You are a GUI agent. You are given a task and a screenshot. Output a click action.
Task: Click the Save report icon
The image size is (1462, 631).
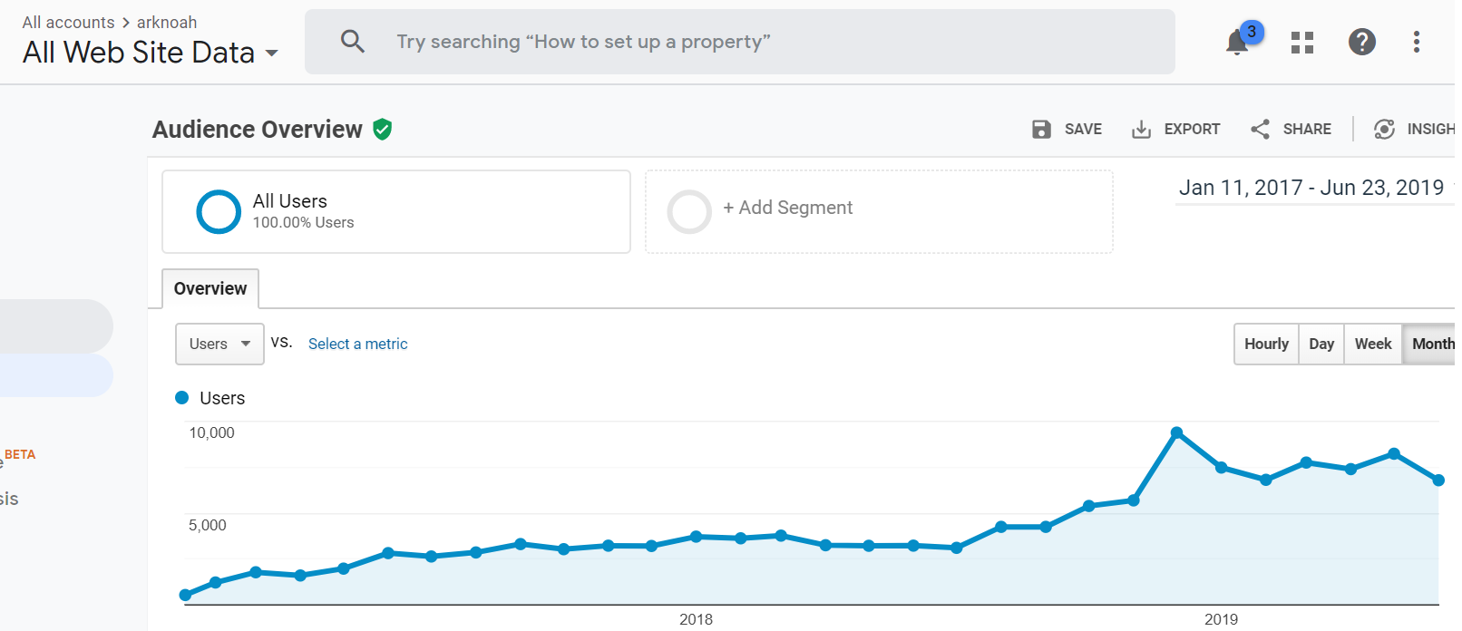pyautogui.click(x=1041, y=130)
